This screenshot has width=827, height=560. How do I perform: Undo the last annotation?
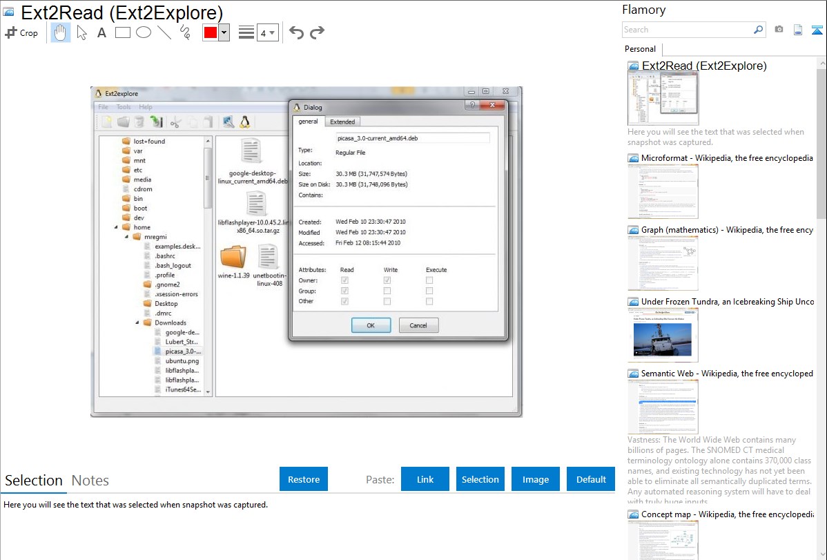point(296,32)
